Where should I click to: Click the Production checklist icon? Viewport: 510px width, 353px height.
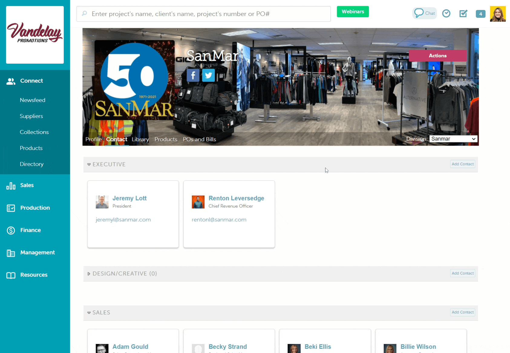point(11,208)
